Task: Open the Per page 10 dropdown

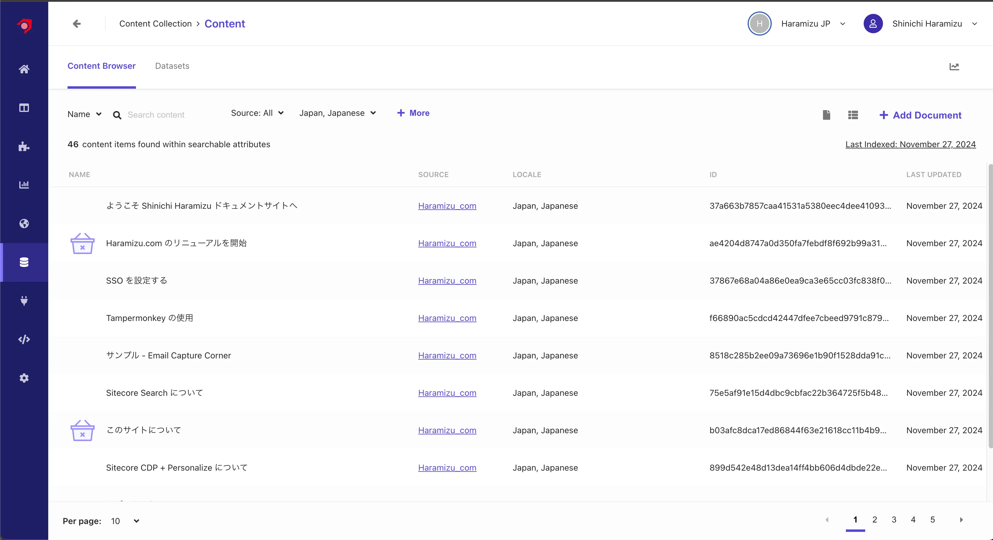Action: click(125, 521)
